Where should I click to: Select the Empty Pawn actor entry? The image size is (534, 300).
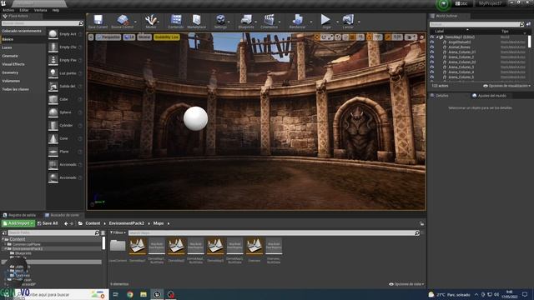(65, 60)
